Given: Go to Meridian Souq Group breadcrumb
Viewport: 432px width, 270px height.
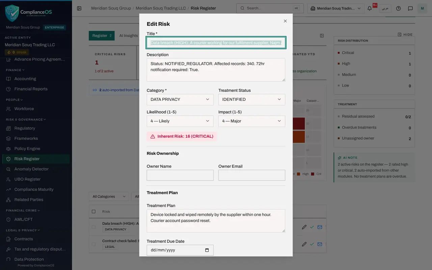Looking at the screenshot, I should (111, 8).
